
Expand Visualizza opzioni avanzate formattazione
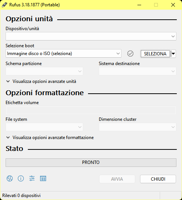click(x=50, y=138)
